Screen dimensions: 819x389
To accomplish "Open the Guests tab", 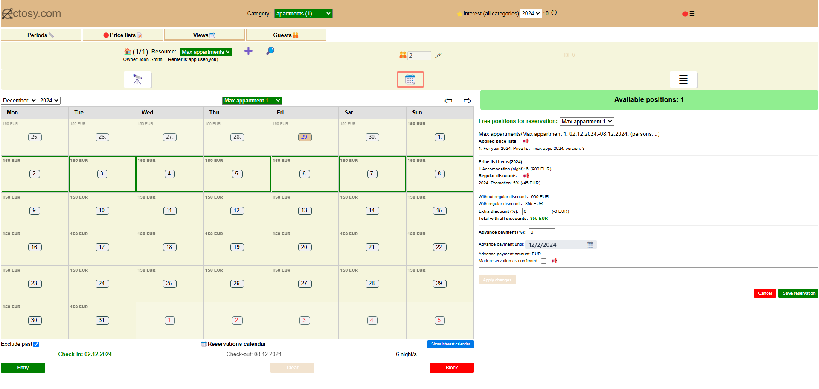I will 286,35.
